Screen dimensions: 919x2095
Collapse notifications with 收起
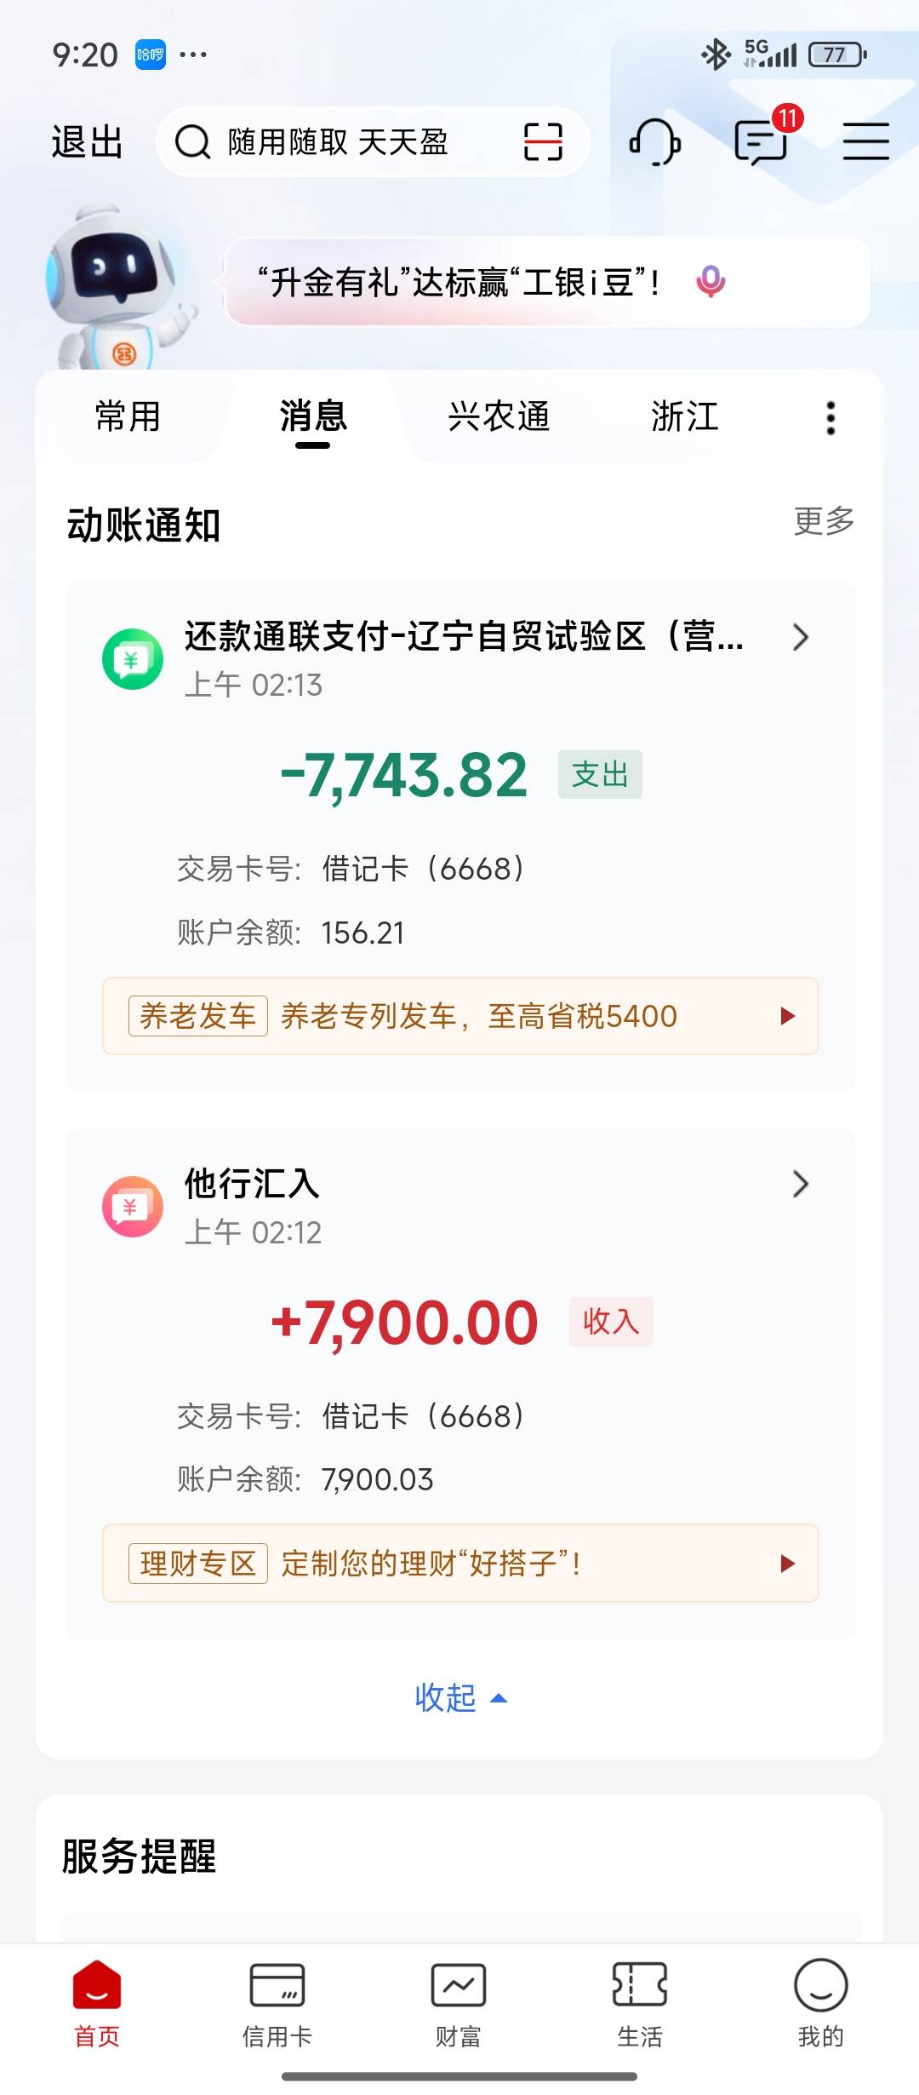pyautogui.click(x=459, y=1698)
